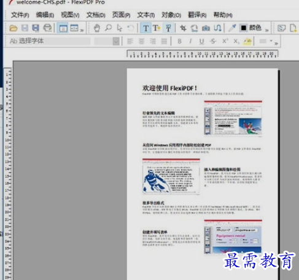Toggle underline formatting

pyautogui.click(x=201, y=41)
